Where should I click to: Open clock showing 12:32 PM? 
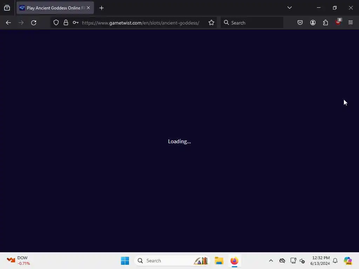(320, 261)
